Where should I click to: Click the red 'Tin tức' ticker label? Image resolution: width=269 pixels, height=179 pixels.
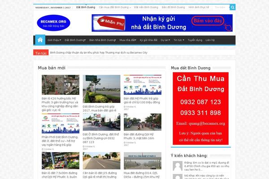click(41, 53)
